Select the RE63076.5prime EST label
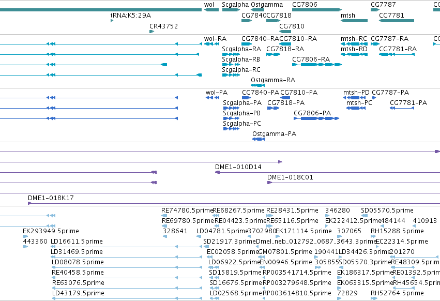440x301 pixels. (78, 283)
